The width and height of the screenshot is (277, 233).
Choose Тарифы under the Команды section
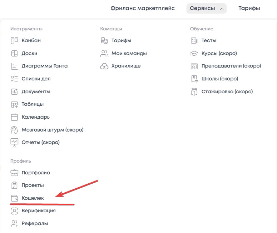[121, 40]
